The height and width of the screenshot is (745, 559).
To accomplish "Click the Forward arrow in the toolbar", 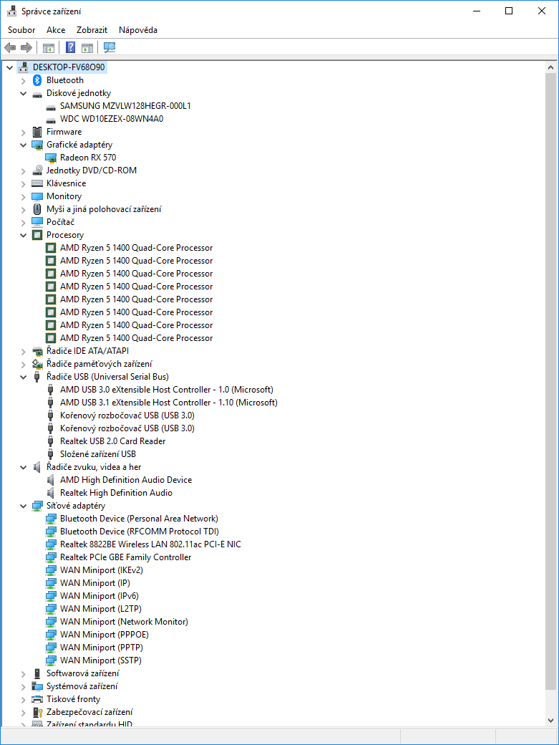I will pyautogui.click(x=26, y=48).
